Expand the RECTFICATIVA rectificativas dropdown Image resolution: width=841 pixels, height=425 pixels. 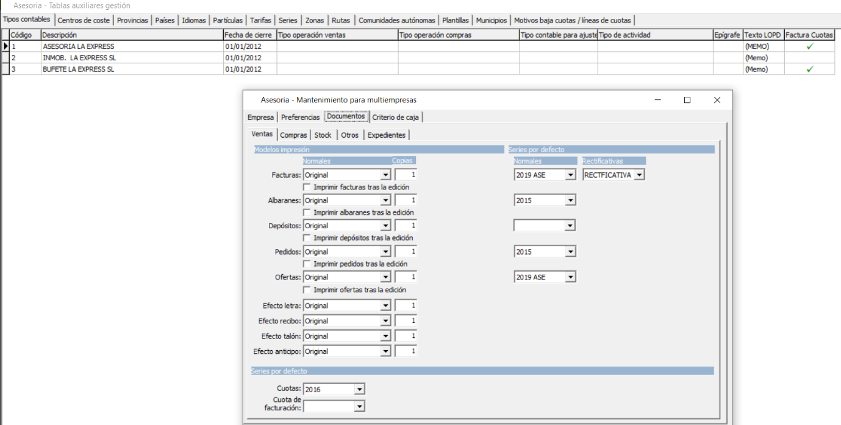(639, 175)
